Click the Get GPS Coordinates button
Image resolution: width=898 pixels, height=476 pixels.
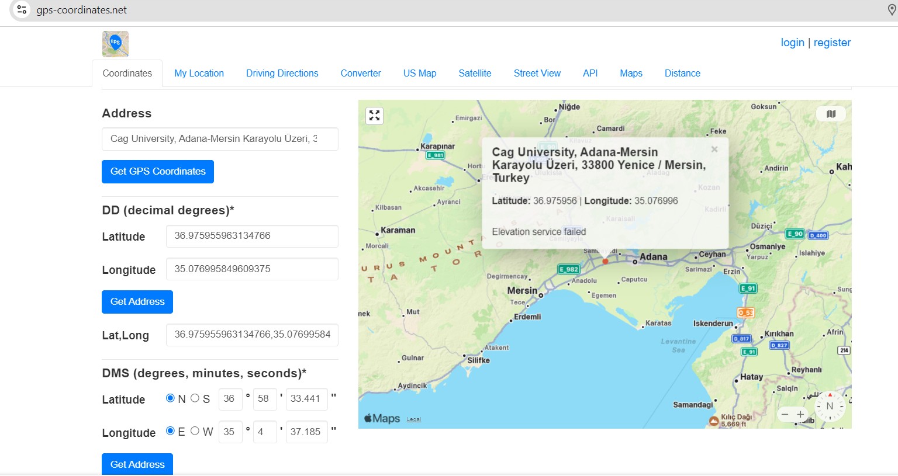(x=158, y=172)
